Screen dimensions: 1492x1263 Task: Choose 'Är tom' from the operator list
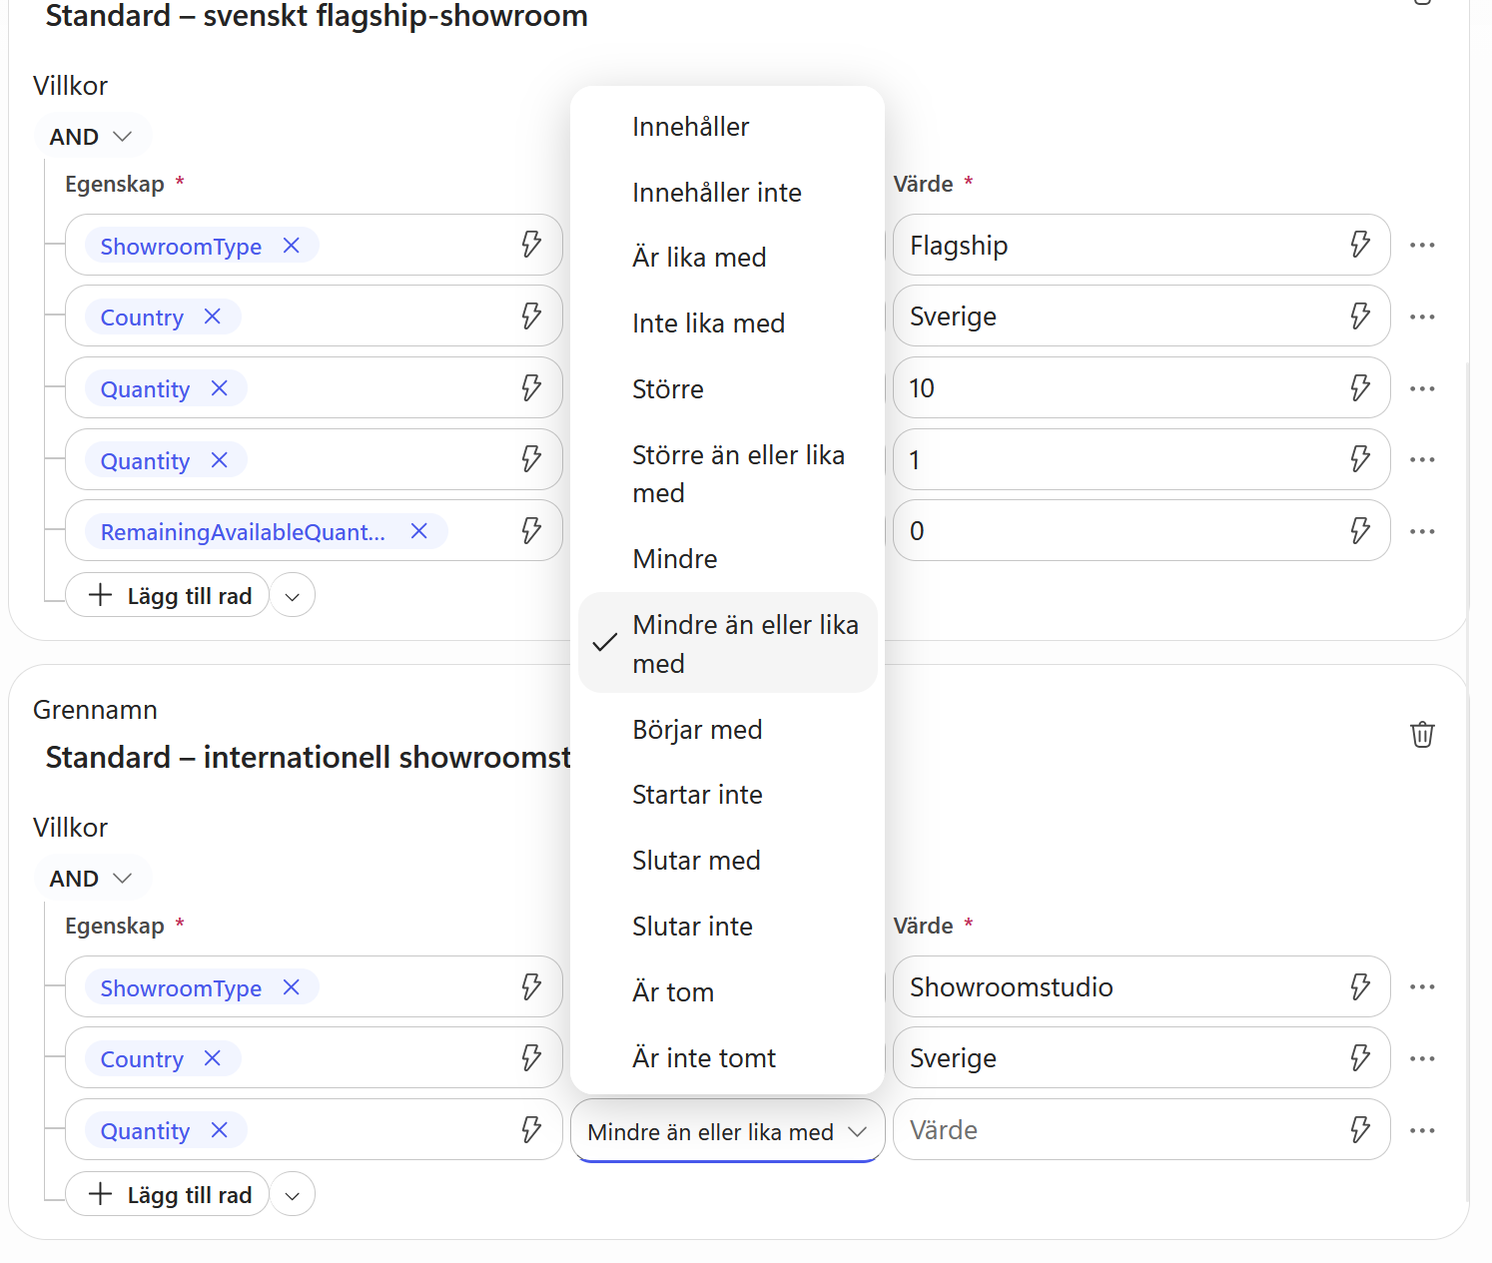point(728,992)
